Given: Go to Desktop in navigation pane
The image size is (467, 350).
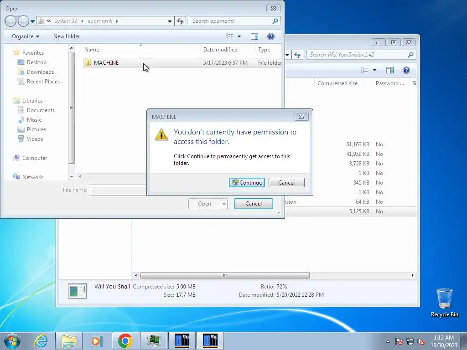Looking at the screenshot, I should (36, 62).
